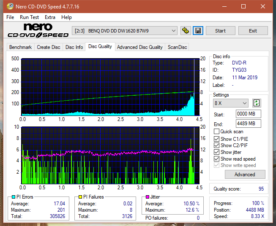Select the Disc Quality tab

[x=100, y=46]
